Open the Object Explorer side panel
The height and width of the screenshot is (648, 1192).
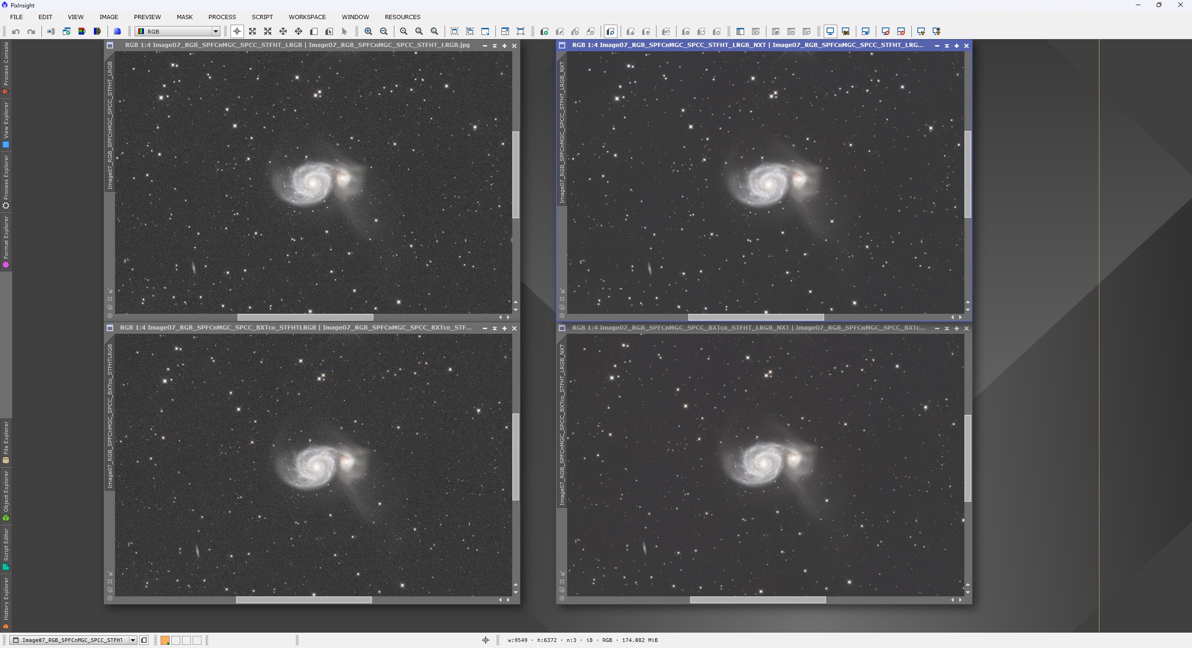coord(6,496)
